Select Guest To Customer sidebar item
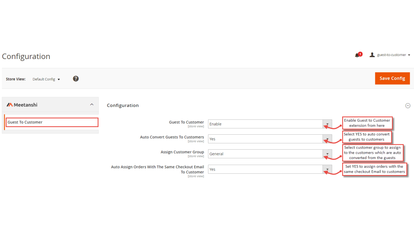The height and width of the screenshot is (230, 414). click(52, 122)
